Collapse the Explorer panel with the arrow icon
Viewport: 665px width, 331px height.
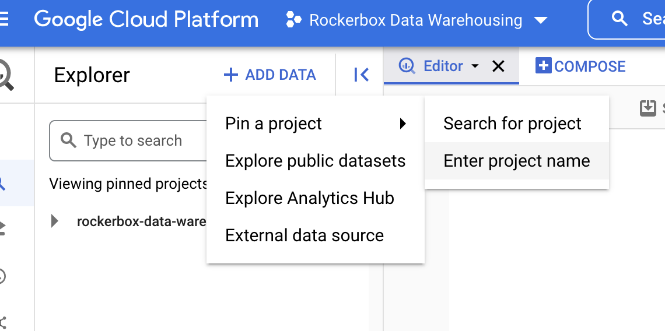[x=361, y=75]
